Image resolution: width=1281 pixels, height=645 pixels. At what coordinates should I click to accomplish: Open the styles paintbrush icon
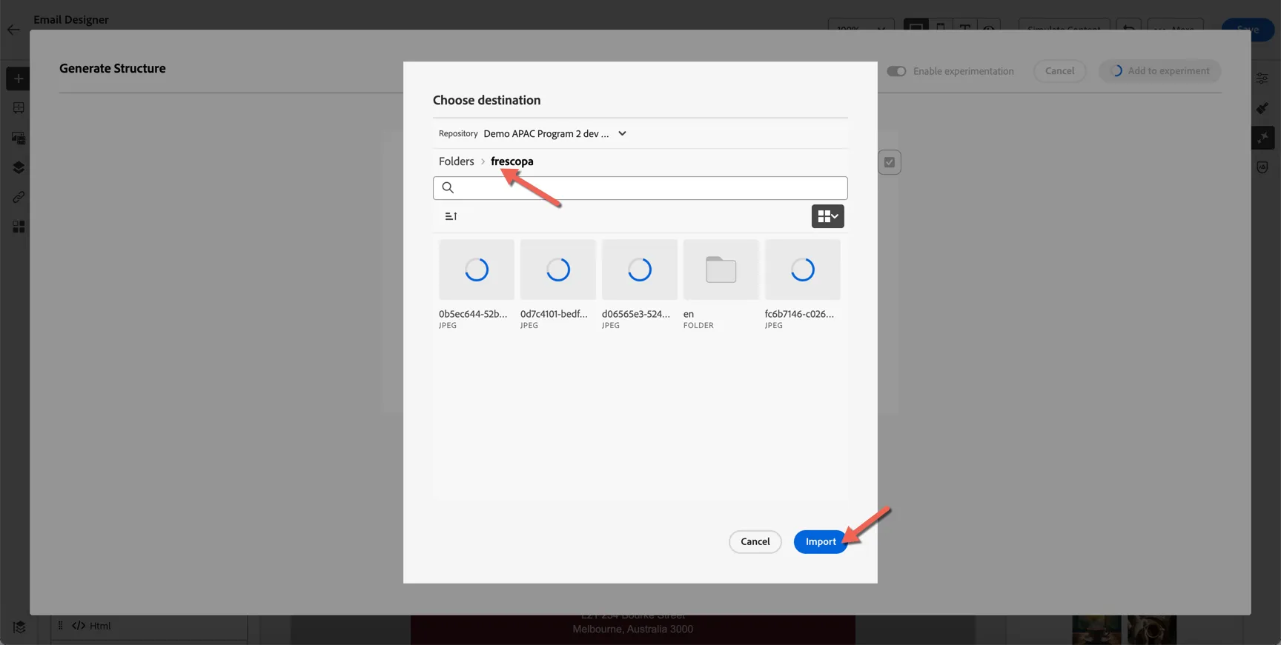[x=1262, y=108]
